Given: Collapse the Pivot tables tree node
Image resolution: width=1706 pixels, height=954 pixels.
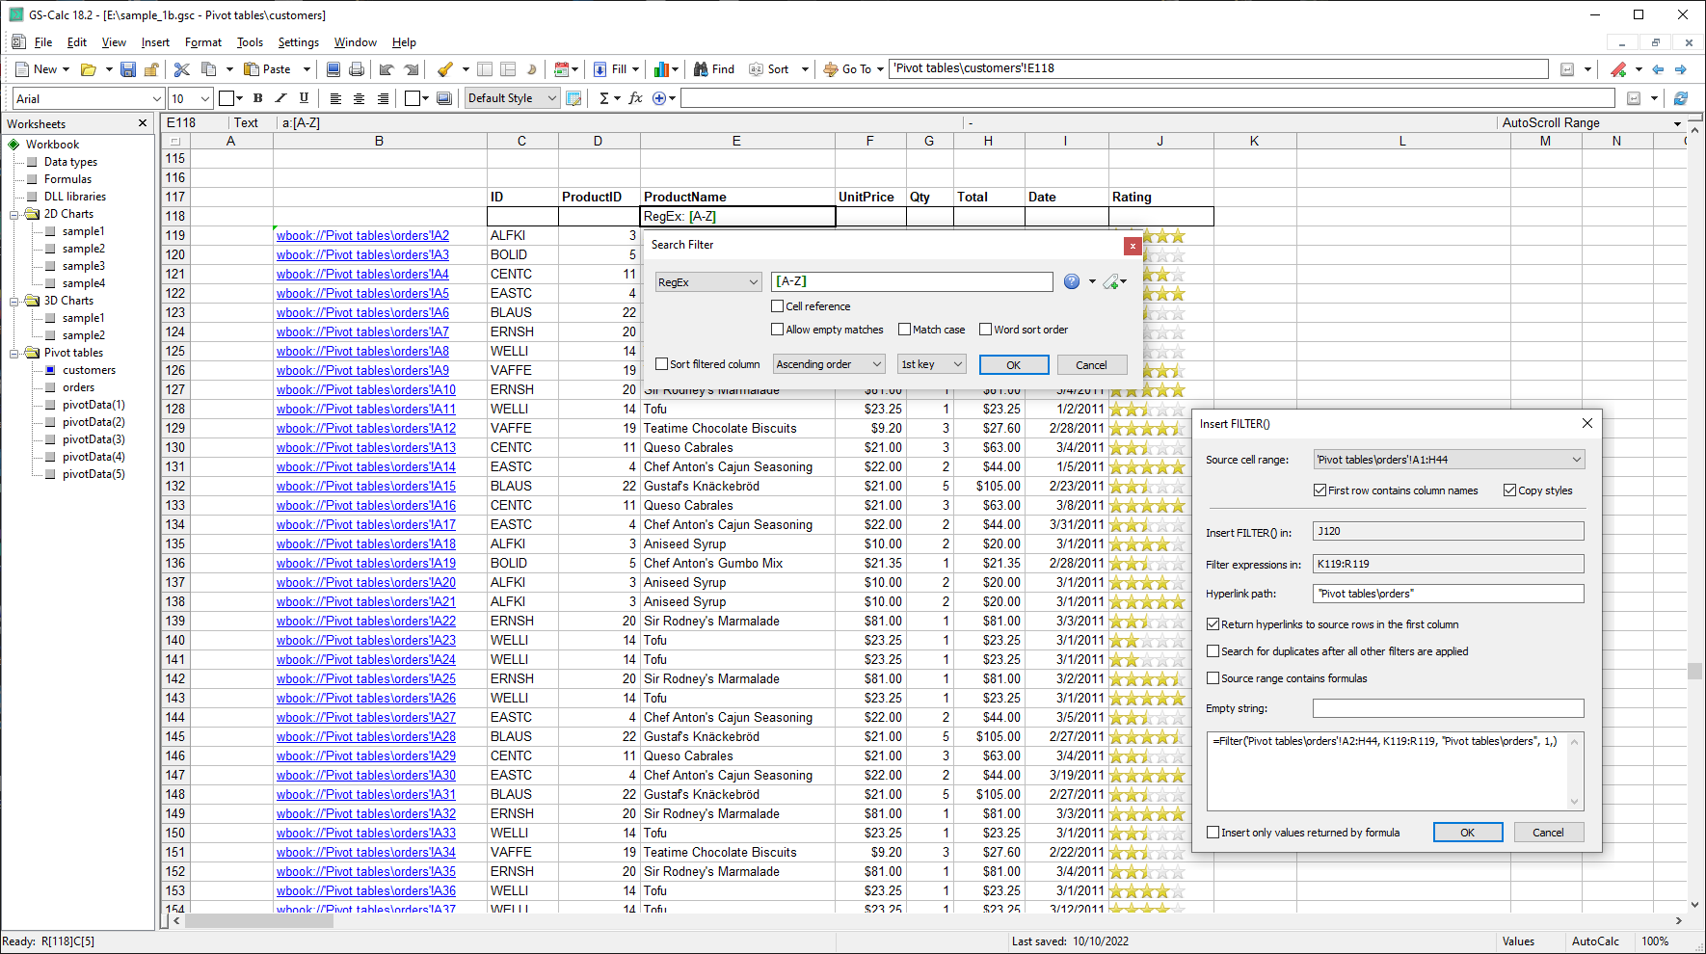Looking at the screenshot, I should tap(14, 353).
